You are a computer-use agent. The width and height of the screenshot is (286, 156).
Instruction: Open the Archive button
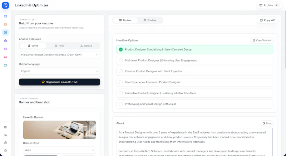click(x=269, y=5)
